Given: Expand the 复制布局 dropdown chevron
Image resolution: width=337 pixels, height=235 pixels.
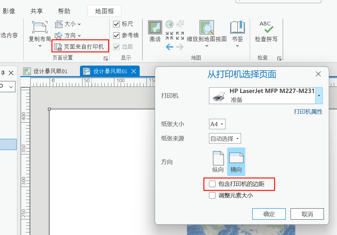Looking at the screenshot, I should 40,46.
